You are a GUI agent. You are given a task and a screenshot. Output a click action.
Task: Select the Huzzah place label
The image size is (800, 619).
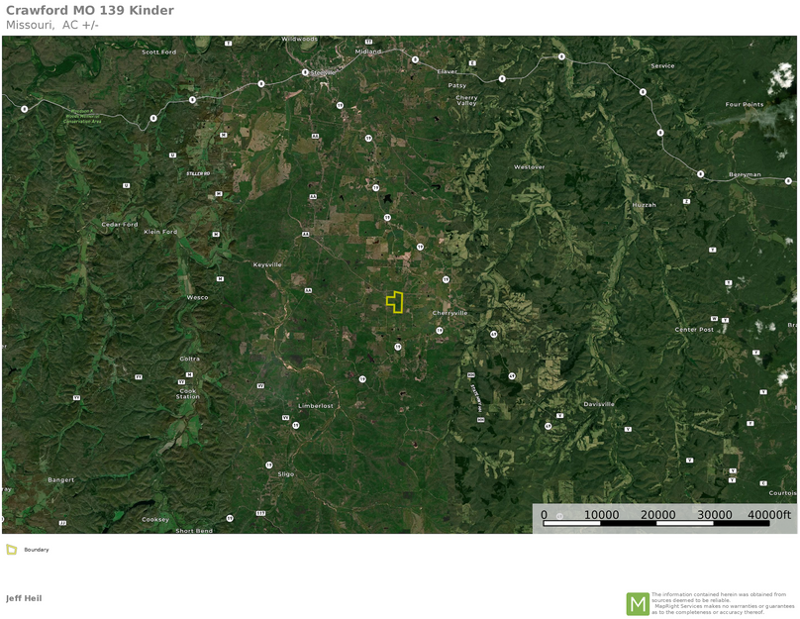coord(644,205)
